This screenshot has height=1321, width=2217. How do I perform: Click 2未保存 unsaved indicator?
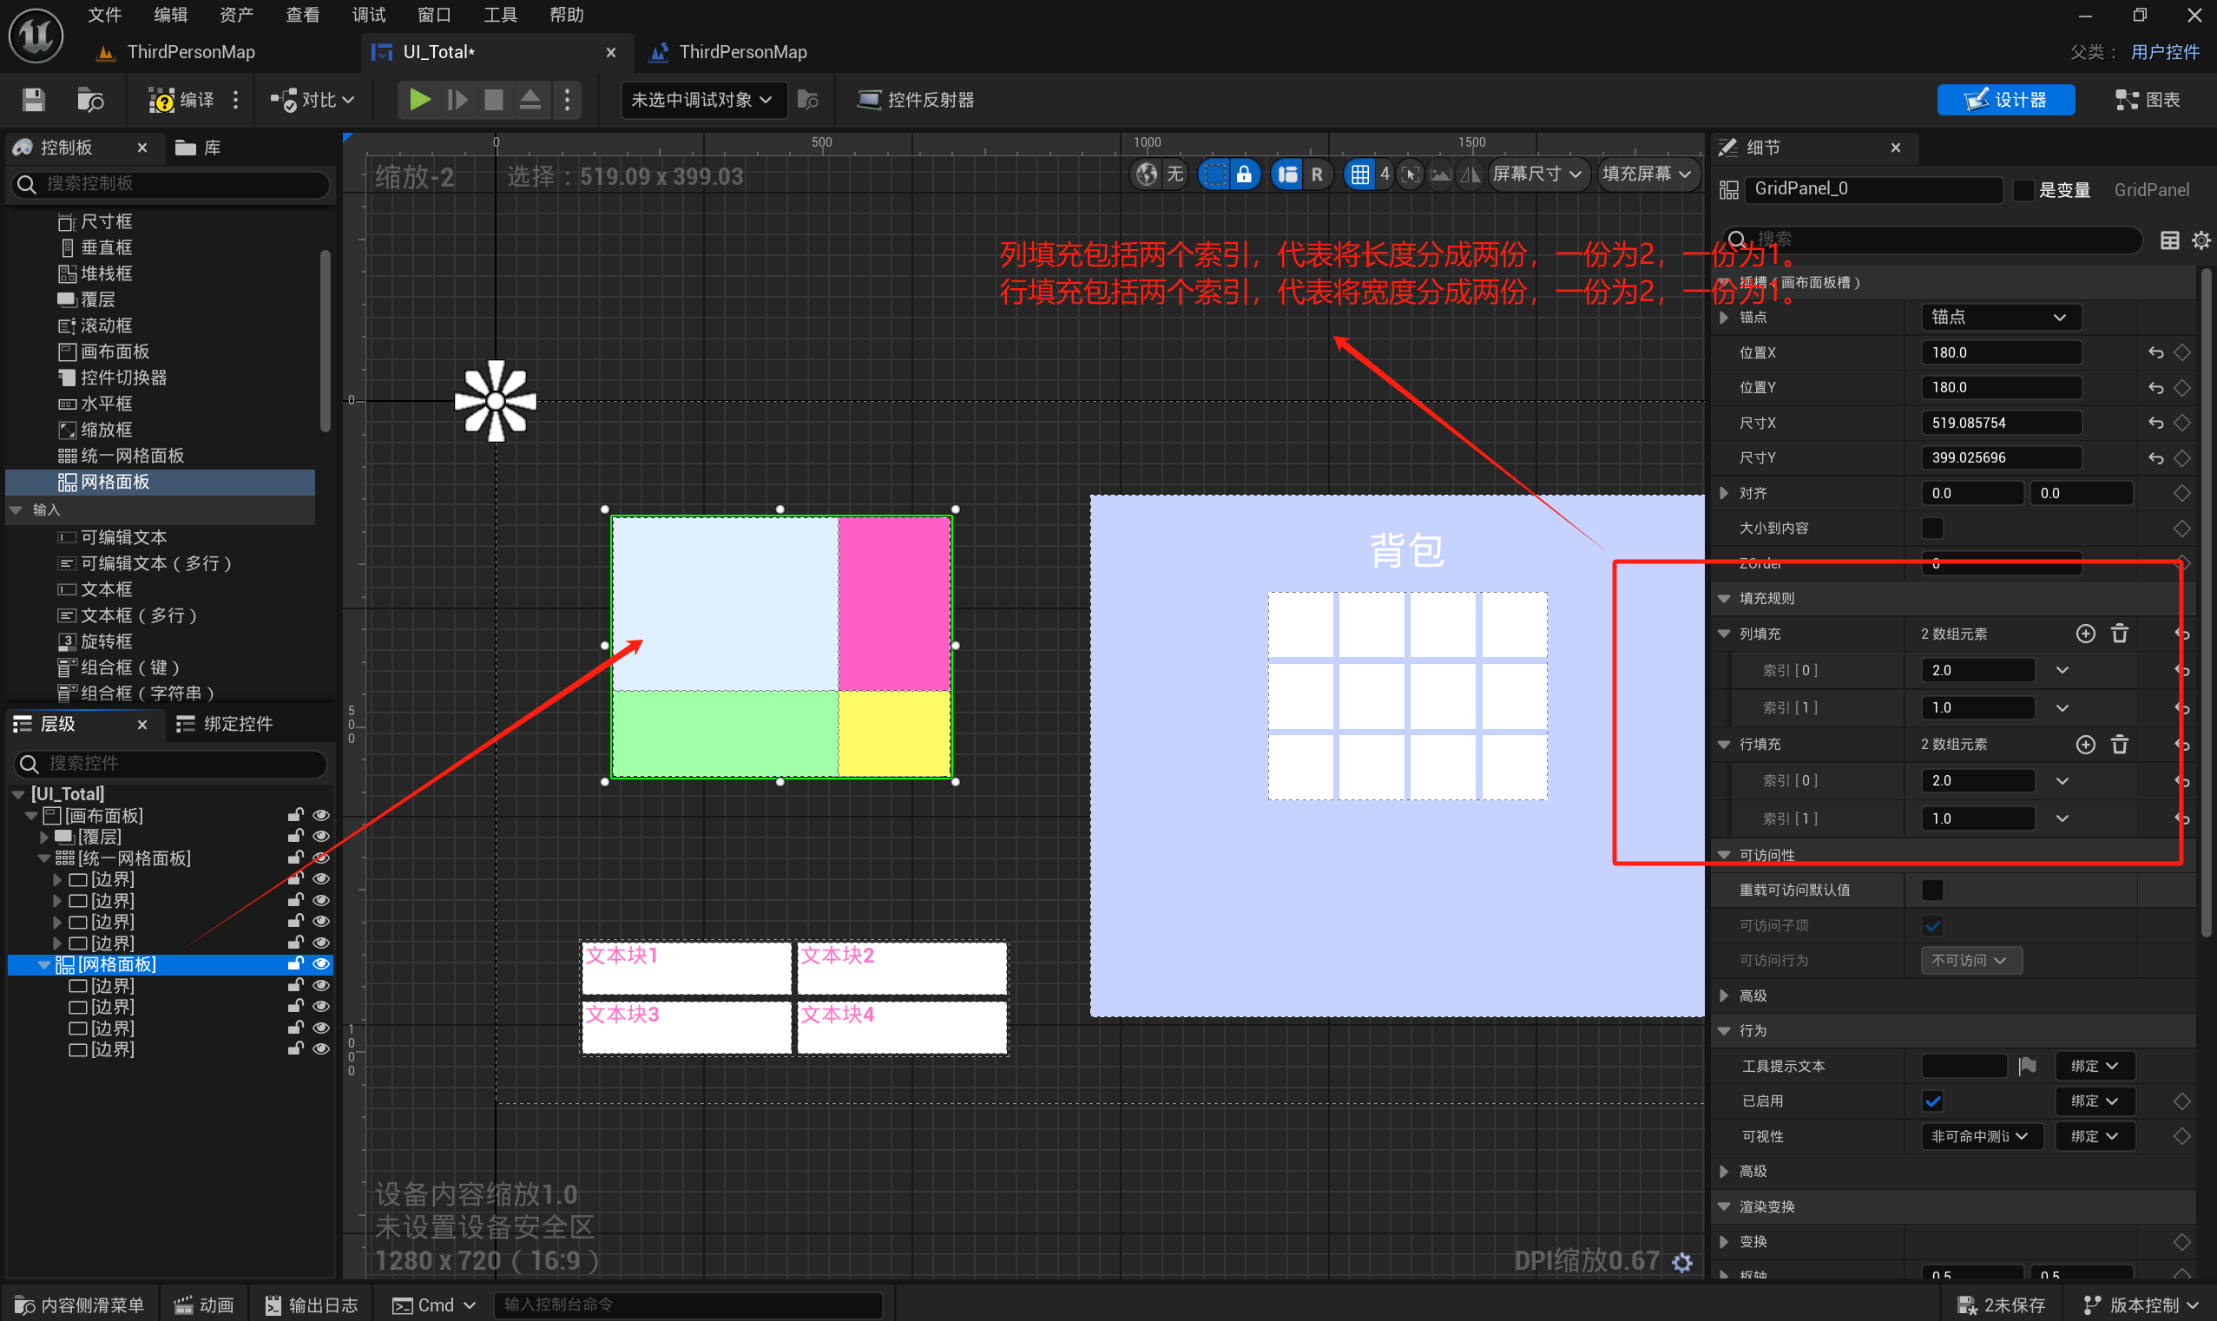[2002, 1305]
